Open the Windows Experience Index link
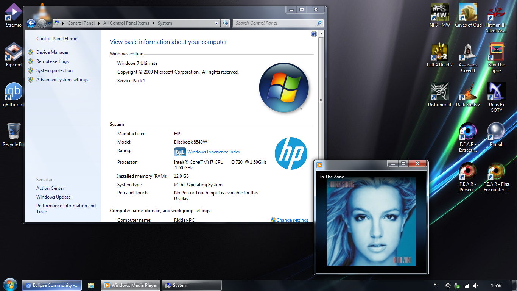 [x=213, y=152]
